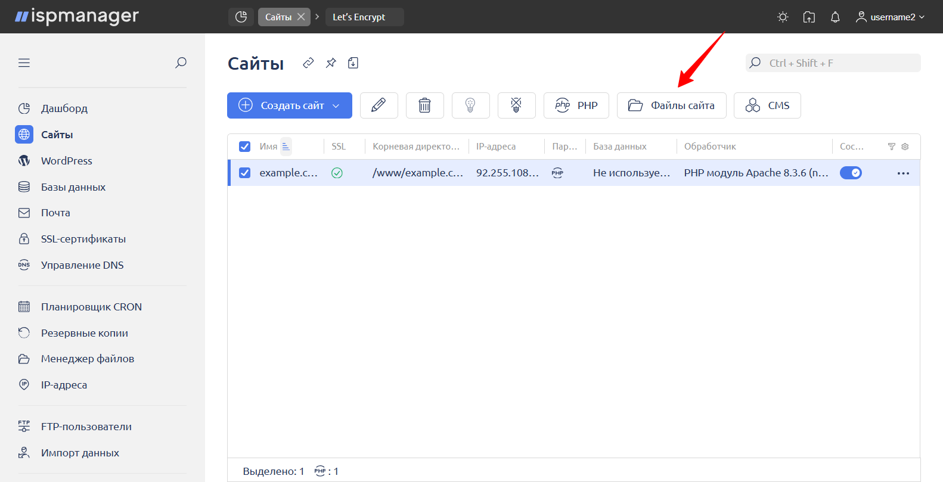Toggle the select-all checkbox in header

tap(244, 147)
